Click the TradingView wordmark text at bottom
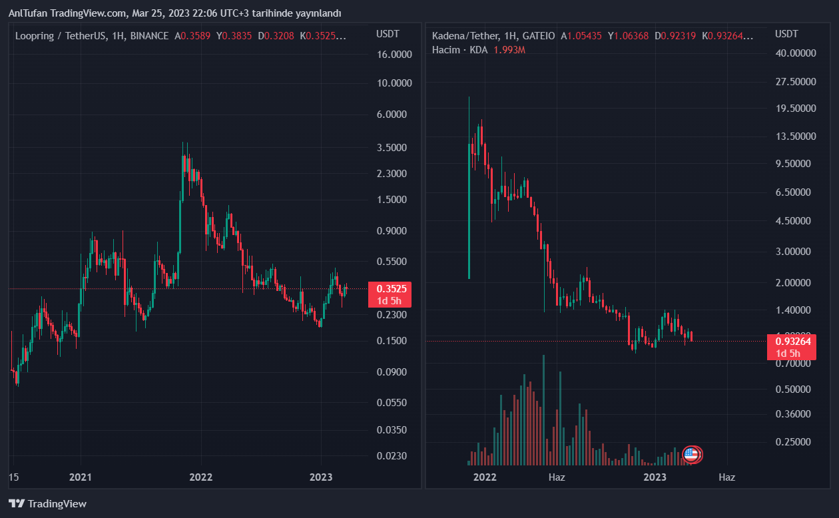The image size is (839, 518). coord(57,504)
